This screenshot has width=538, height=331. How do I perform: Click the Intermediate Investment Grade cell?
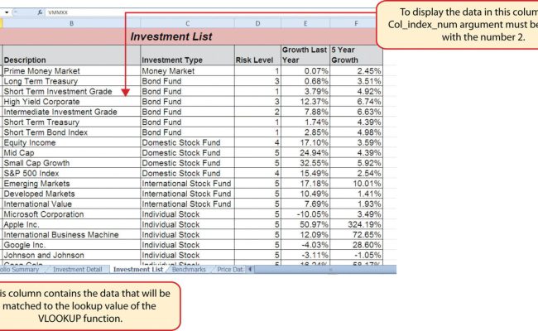71,112
